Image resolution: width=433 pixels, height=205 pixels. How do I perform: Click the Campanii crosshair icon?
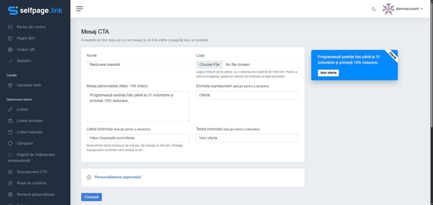point(10,143)
